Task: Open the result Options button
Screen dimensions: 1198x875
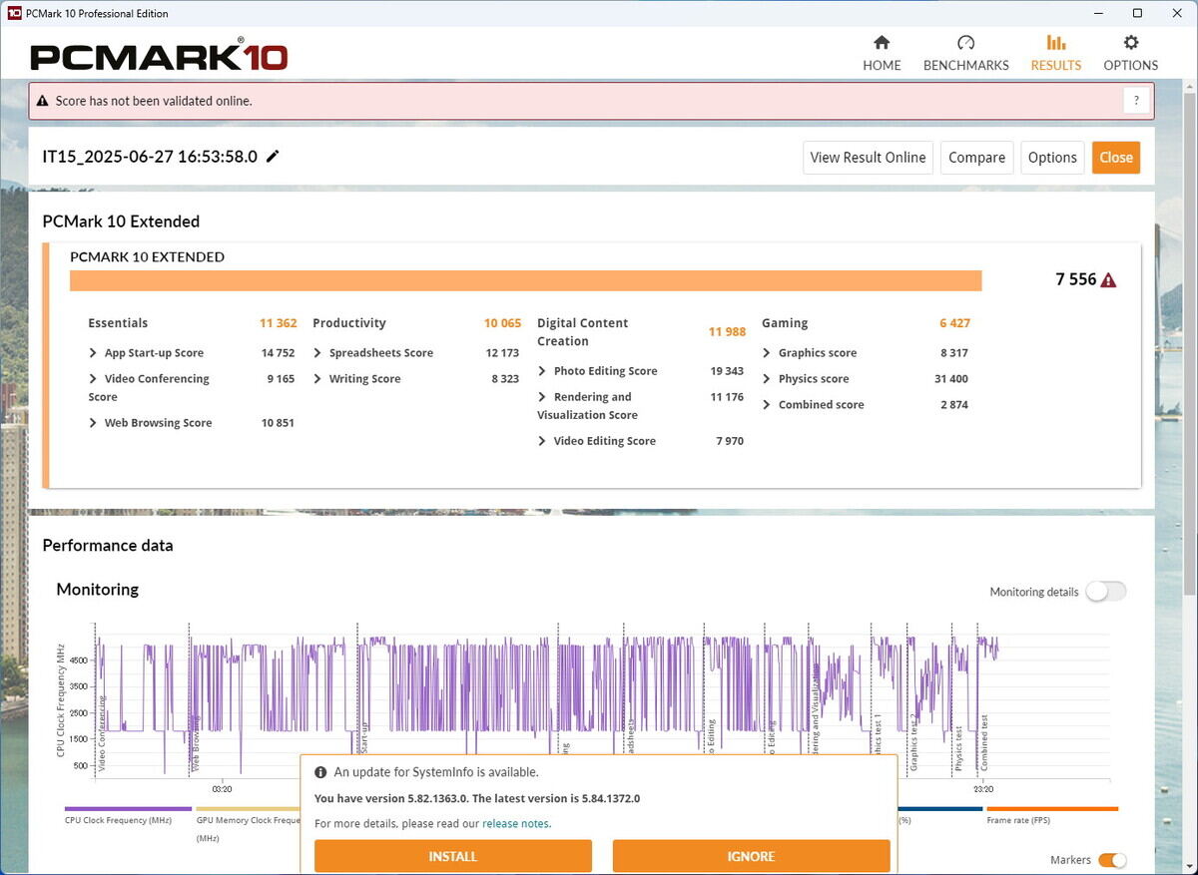Action: pos(1052,158)
